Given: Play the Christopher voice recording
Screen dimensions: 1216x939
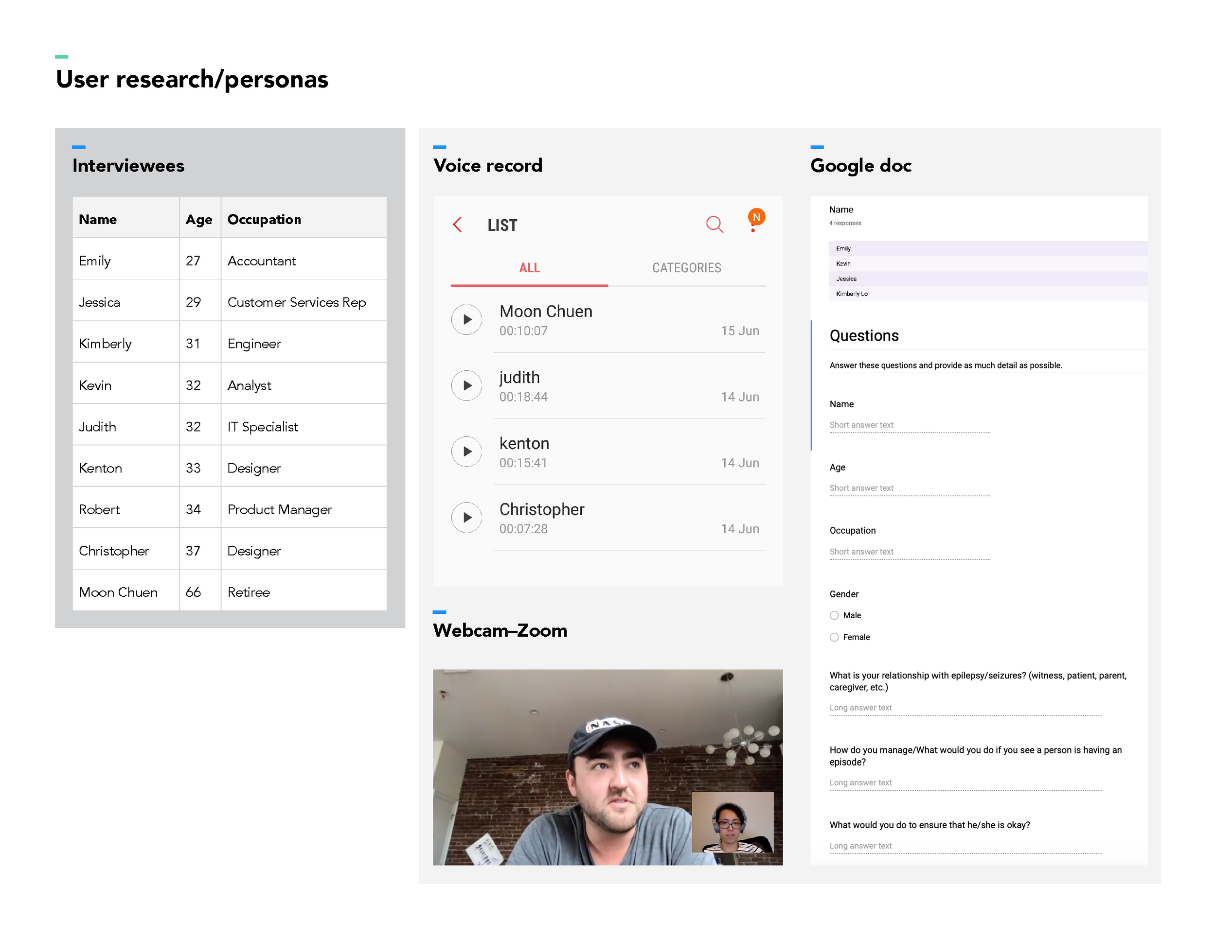Looking at the screenshot, I should coord(466,517).
